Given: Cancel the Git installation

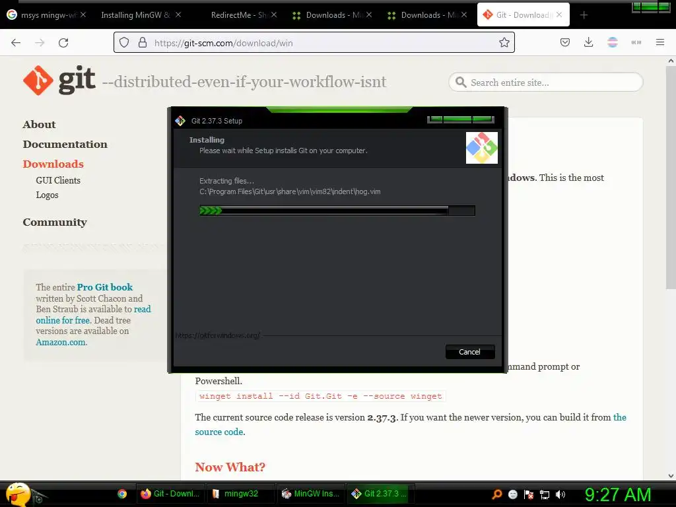Looking at the screenshot, I should [x=469, y=352].
